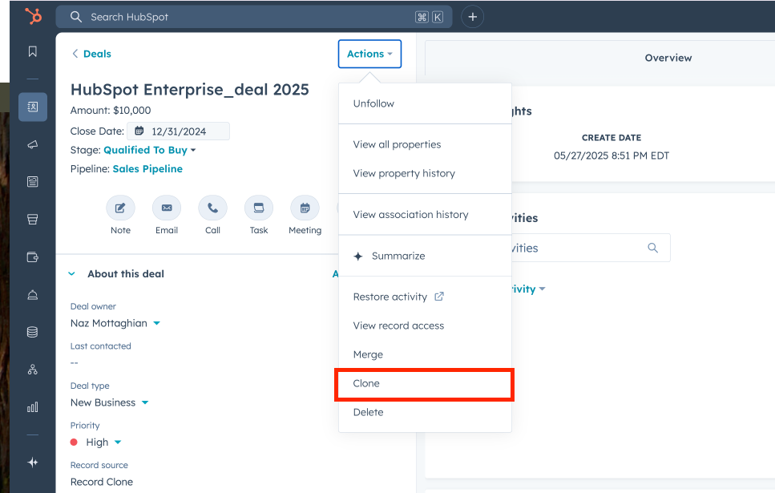Open the Deal owner Naz Mottaghian dropdown
The width and height of the screenshot is (775, 493).
pos(115,323)
